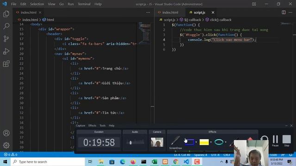Click the Type here to search box

click(48, 162)
